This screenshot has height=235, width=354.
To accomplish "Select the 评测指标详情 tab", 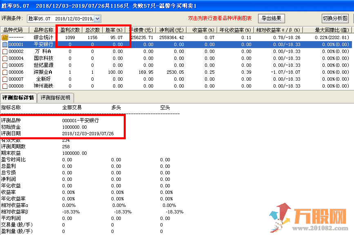I will (x=18, y=98).
